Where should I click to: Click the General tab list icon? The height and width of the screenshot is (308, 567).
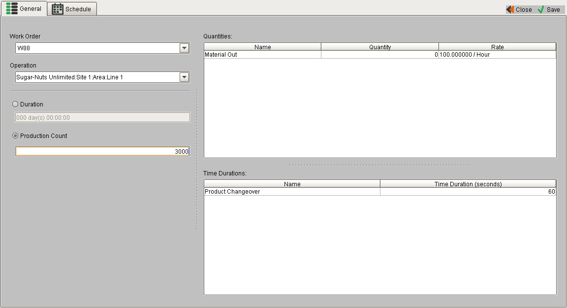coord(12,8)
